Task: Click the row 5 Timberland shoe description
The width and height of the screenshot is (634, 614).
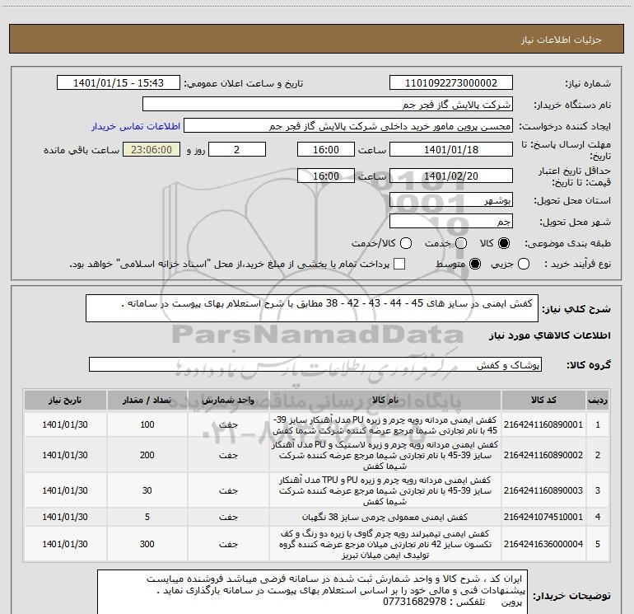Action: (385, 544)
